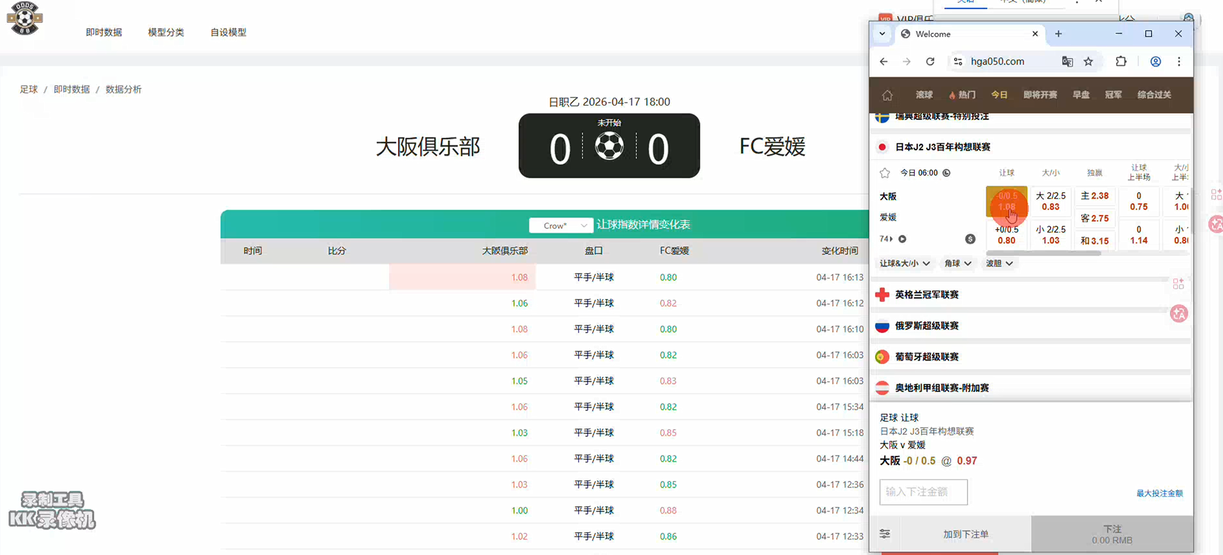Click the live stream play icon beside 74

click(x=902, y=239)
